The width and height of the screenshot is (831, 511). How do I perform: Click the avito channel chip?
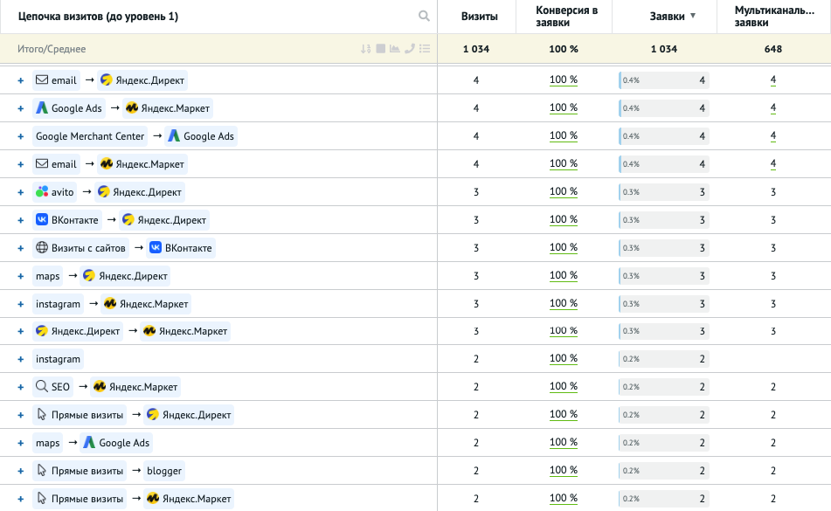click(55, 192)
